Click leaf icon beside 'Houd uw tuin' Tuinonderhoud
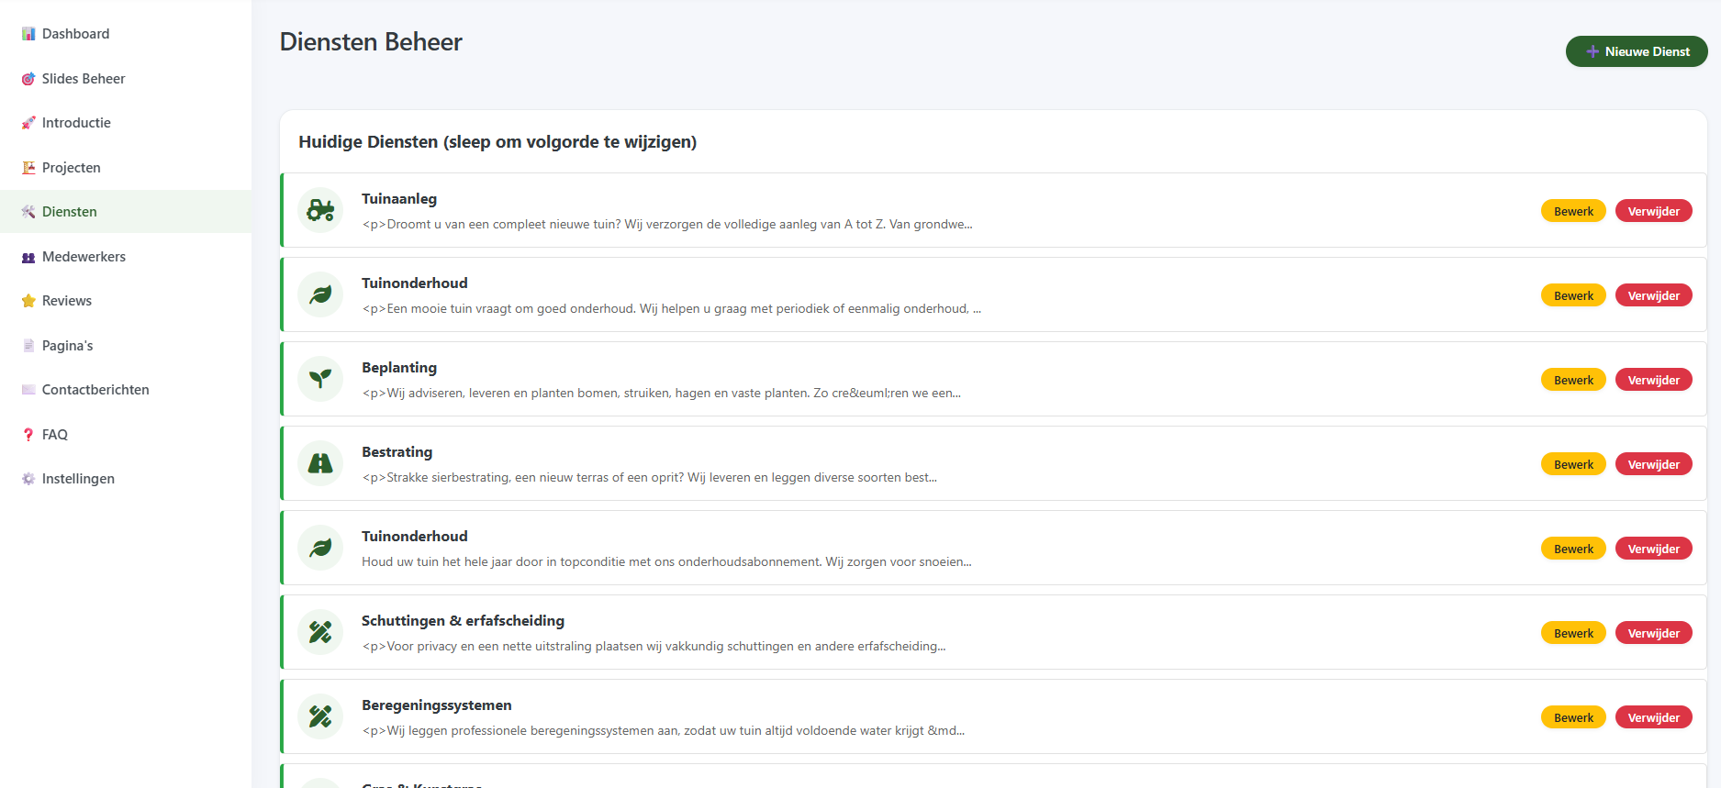1721x788 pixels. coord(320,548)
